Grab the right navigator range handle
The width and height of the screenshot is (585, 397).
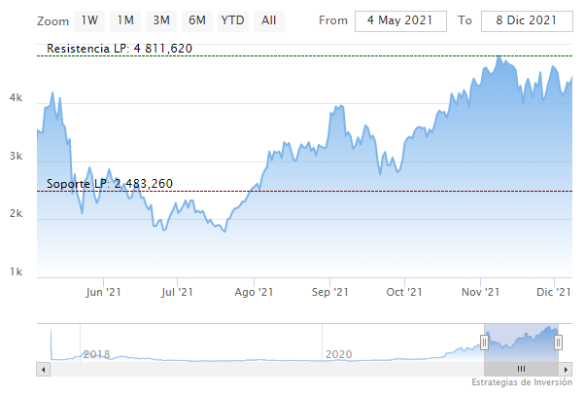click(558, 343)
